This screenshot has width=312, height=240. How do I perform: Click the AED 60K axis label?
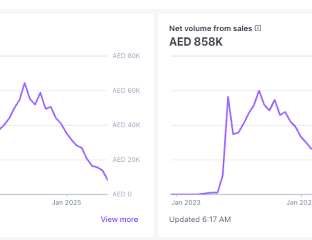pyautogui.click(x=125, y=90)
